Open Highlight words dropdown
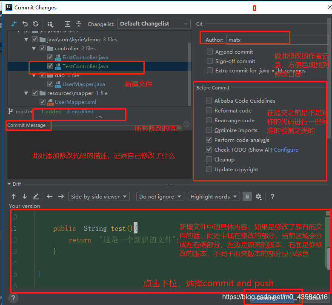The height and width of the screenshot is (305, 332). point(214,196)
